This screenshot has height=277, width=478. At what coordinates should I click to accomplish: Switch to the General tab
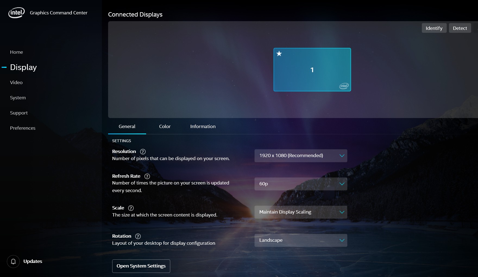click(x=127, y=126)
